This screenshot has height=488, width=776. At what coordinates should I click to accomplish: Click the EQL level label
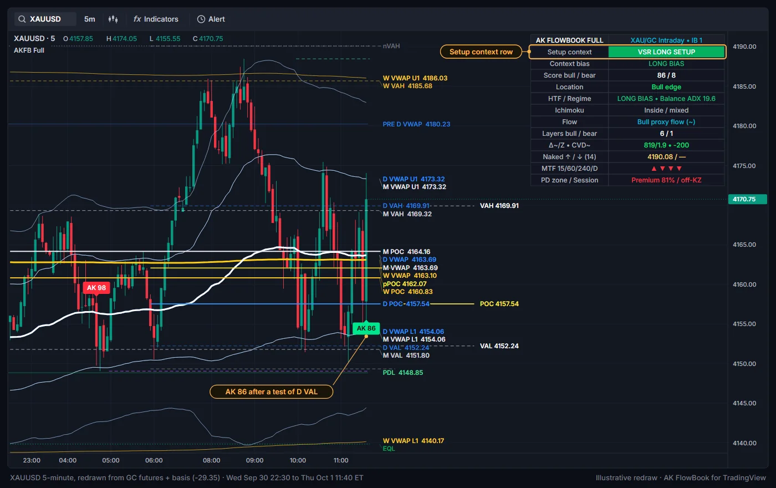click(x=389, y=449)
